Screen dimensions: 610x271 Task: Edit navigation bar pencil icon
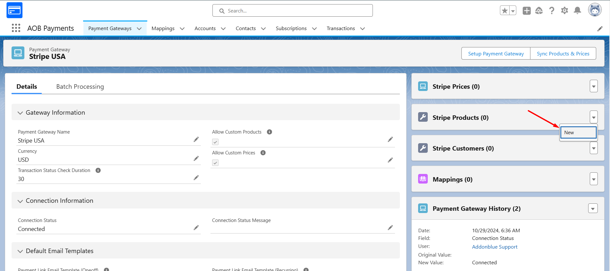(600, 29)
